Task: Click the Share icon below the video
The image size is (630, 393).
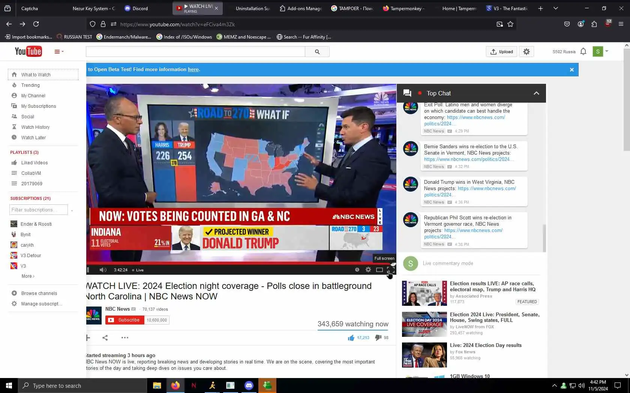Action: pos(105,338)
